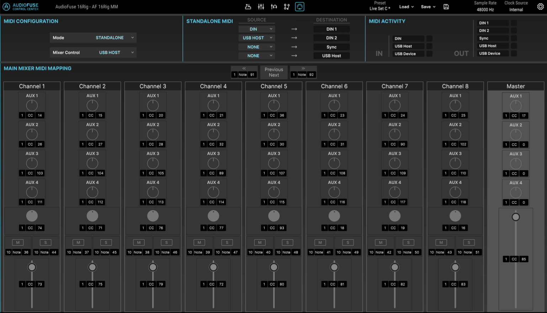
Task: Toggle Channel 1 mute button
Action: [18, 243]
